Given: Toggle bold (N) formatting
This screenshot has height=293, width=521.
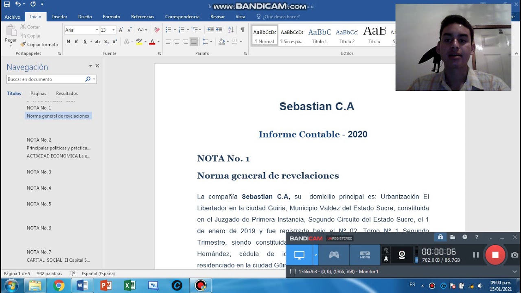Looking at the screenshot, I should pos(68,42).
